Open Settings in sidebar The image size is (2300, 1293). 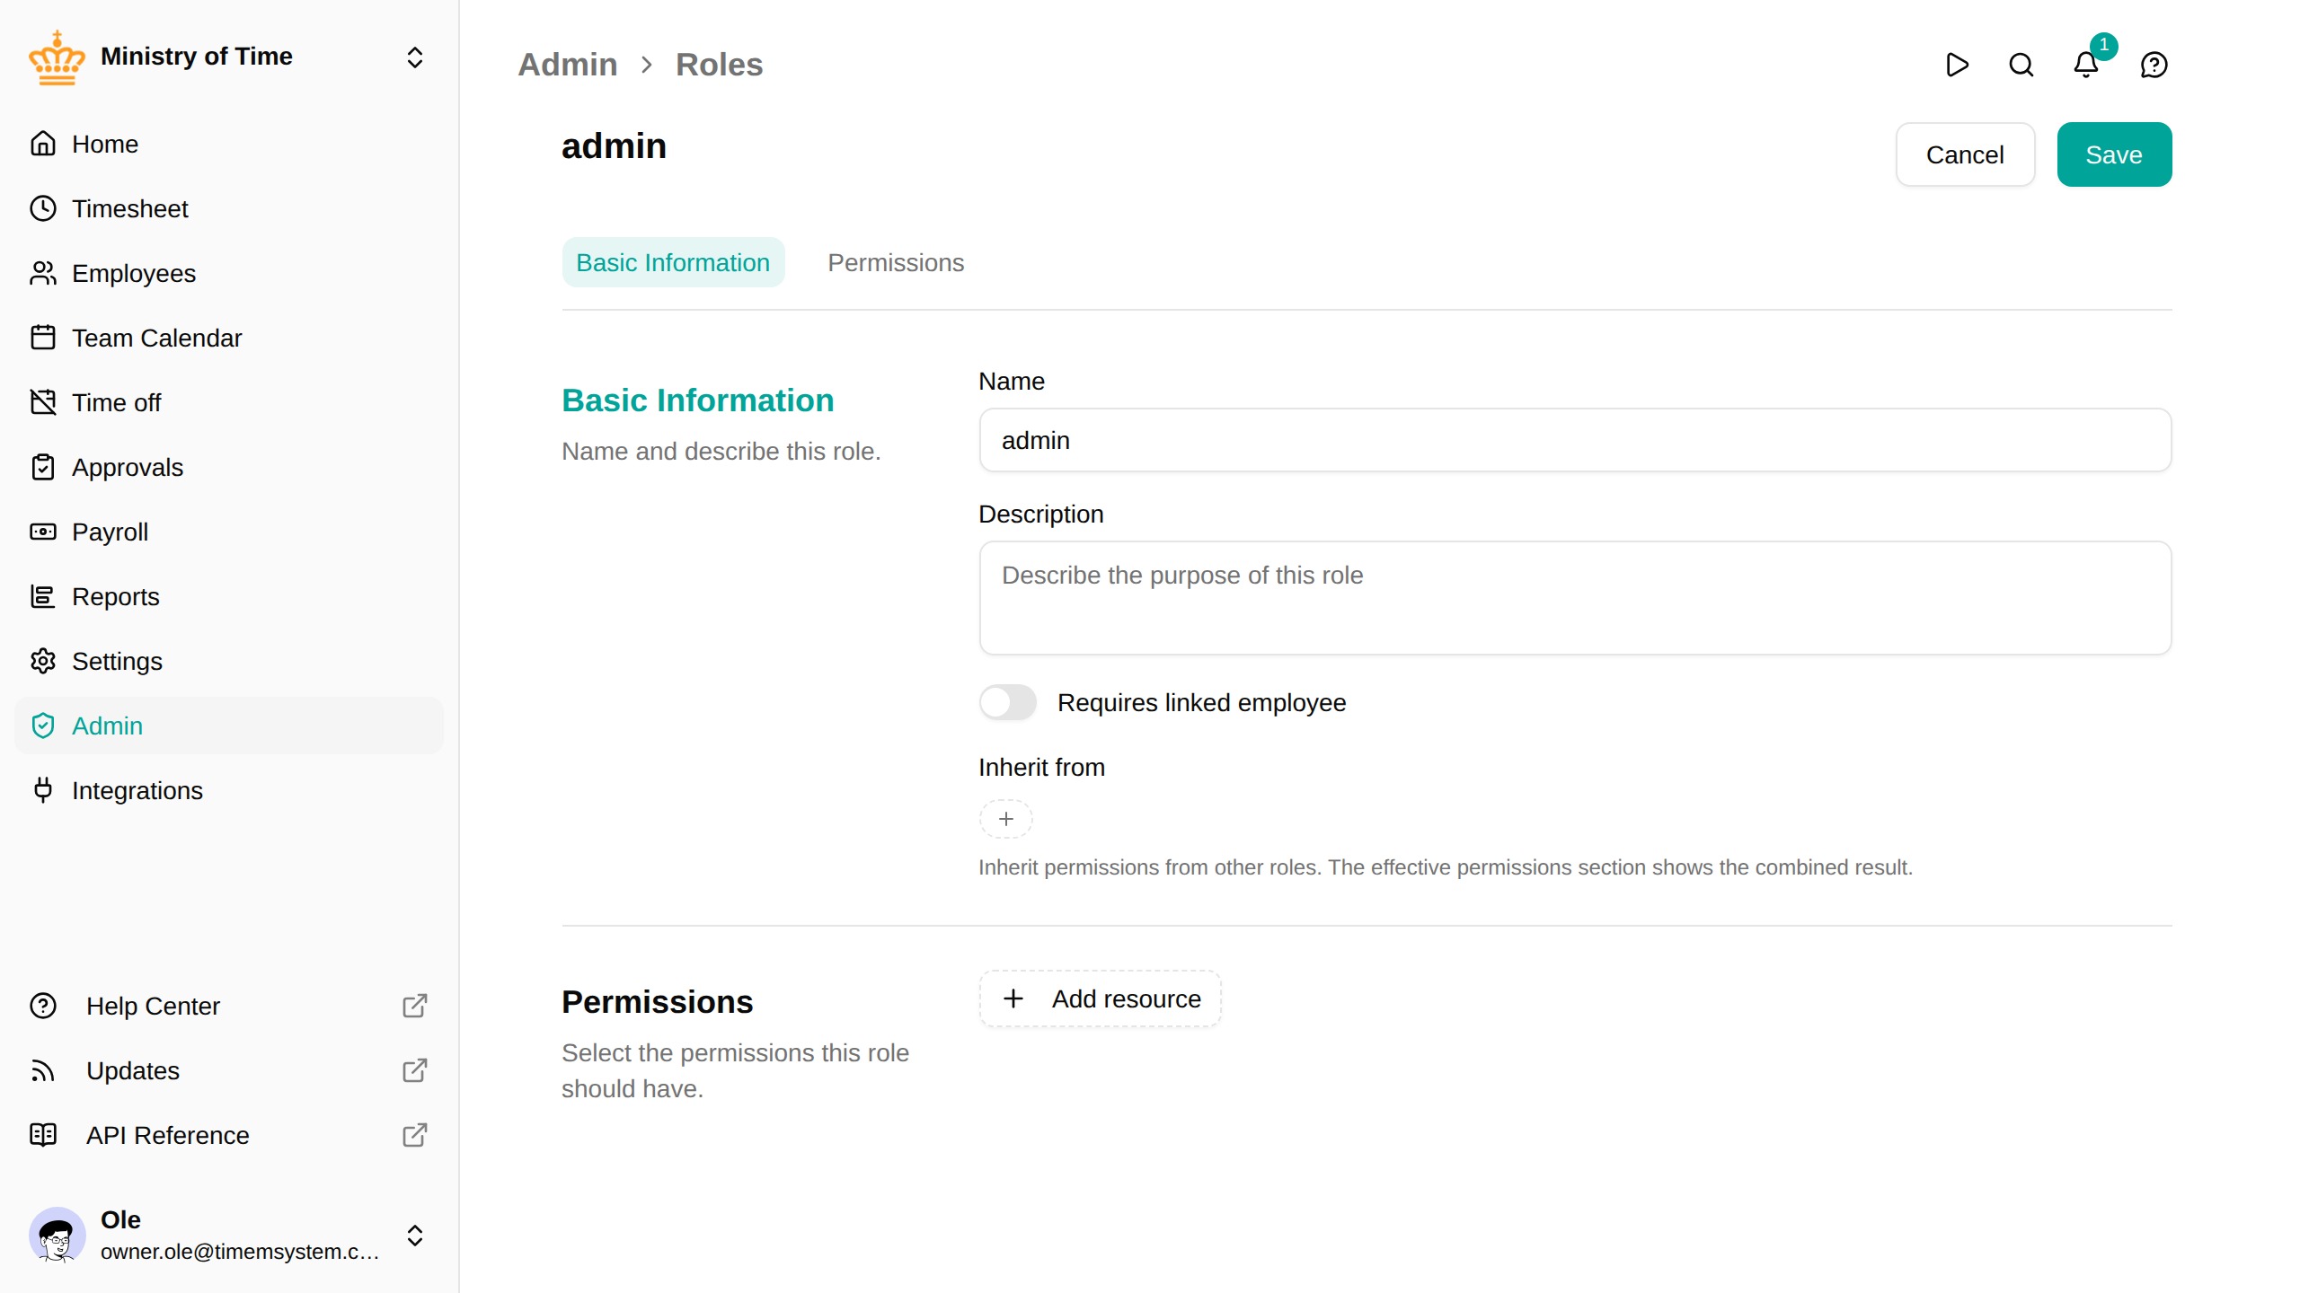[229, 661]
